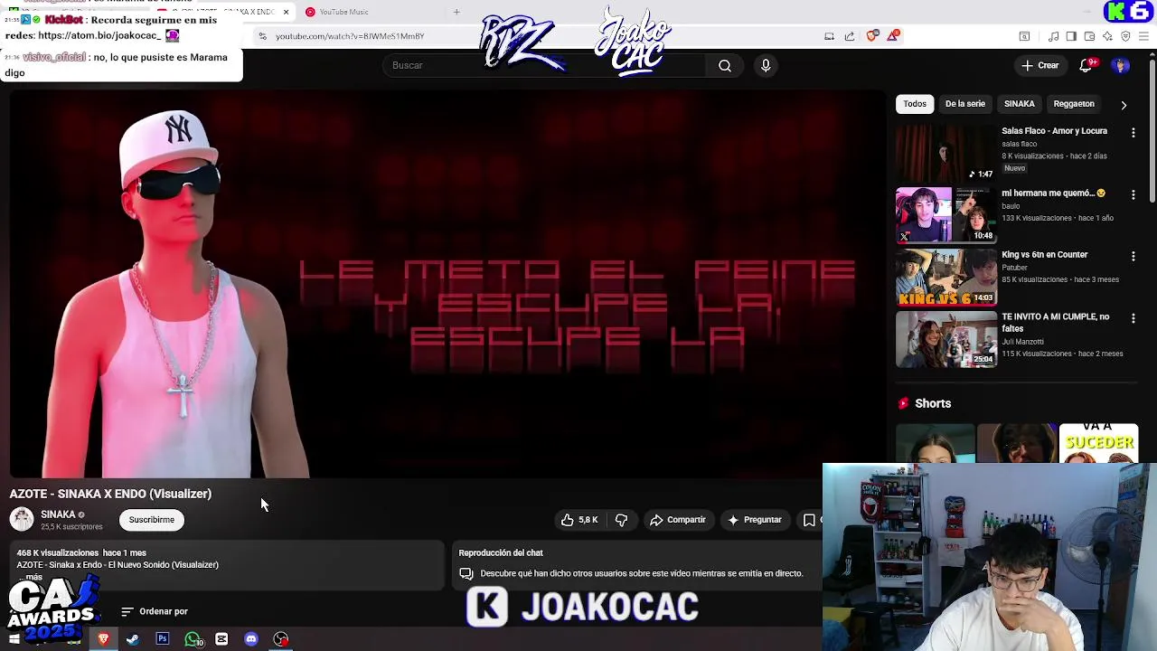This screenshot has height=651, width=1157.
Task: Open CapCut from the taskbar
Action: [221, 639]
